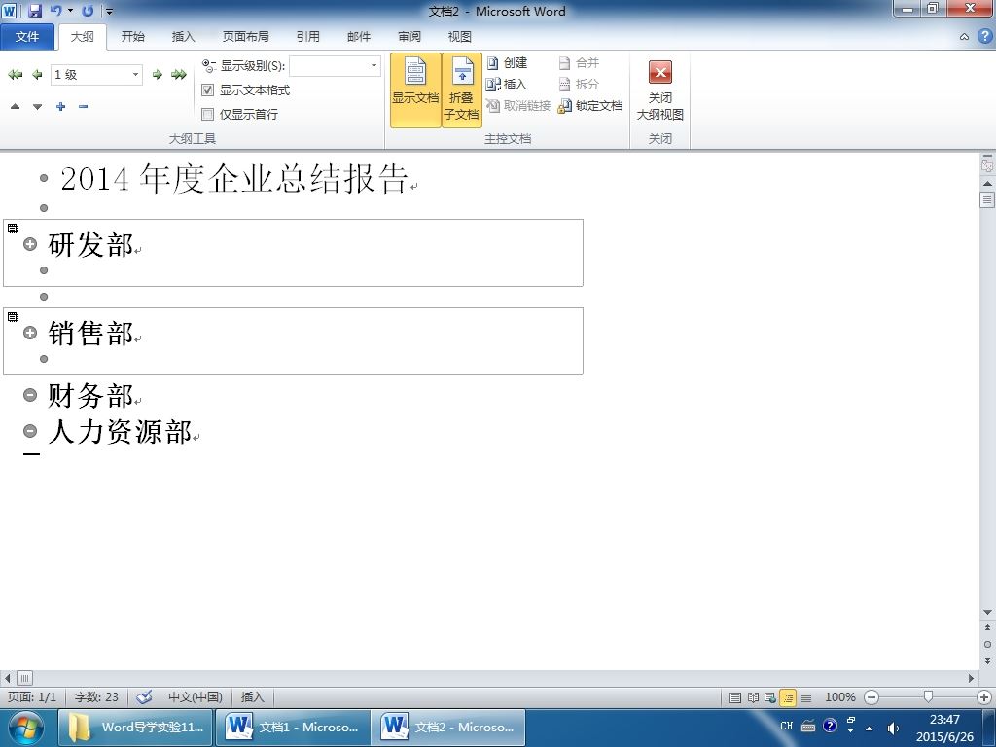
Task: Zoom out with minus button
Action: pos(871,697)
